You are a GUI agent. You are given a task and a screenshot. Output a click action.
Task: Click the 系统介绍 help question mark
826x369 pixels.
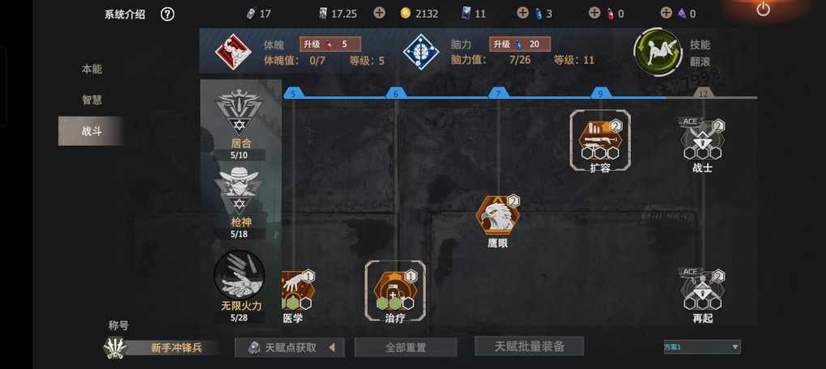click(167, 15)
